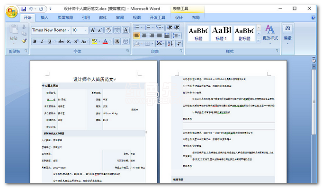Align paragraph text right
Image resolution: width=322 pixels, height=188 pixels.
click(152, 36)
